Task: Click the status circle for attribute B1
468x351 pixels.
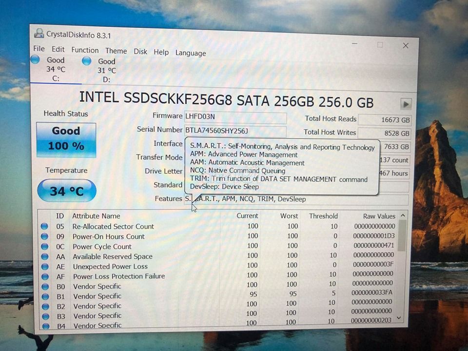Action: pos(45,296)
